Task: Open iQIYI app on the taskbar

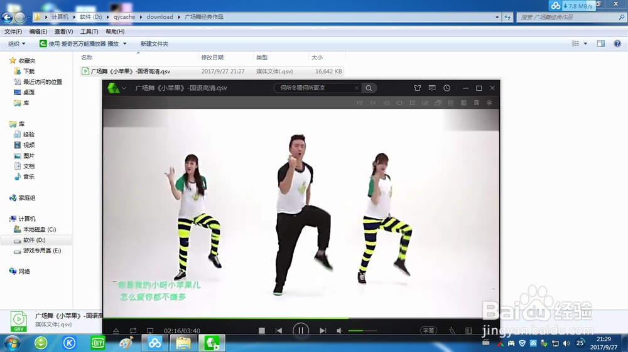Action: point(98,343)
